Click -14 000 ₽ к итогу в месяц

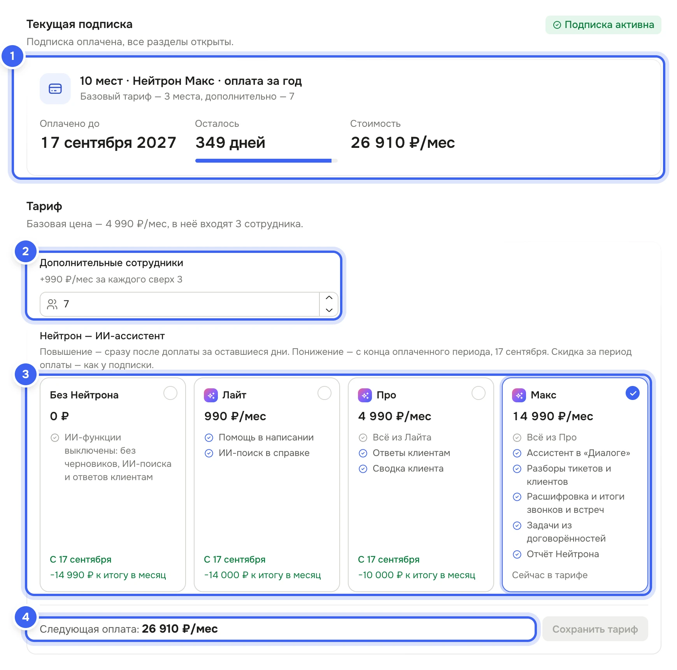(x=263, y=575)
